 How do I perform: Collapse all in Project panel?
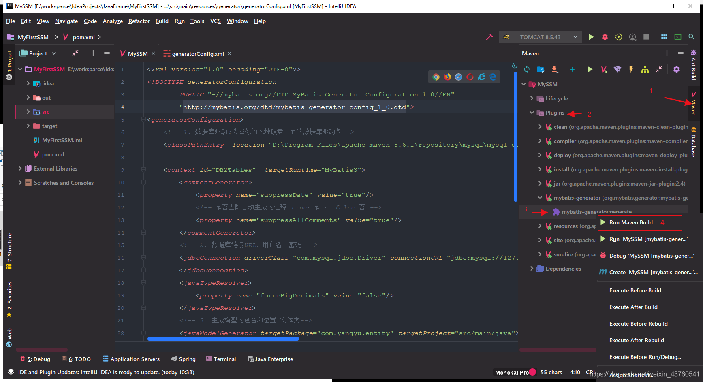(75, 53)
